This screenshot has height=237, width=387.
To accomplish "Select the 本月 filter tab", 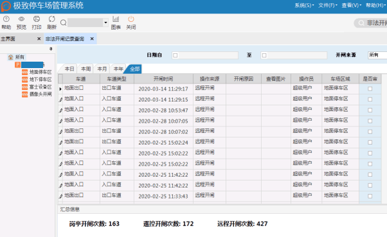I will (102, 69).
